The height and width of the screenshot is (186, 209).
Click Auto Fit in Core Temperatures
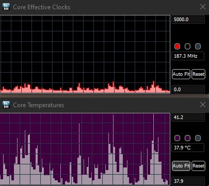[x=181, y=166]
